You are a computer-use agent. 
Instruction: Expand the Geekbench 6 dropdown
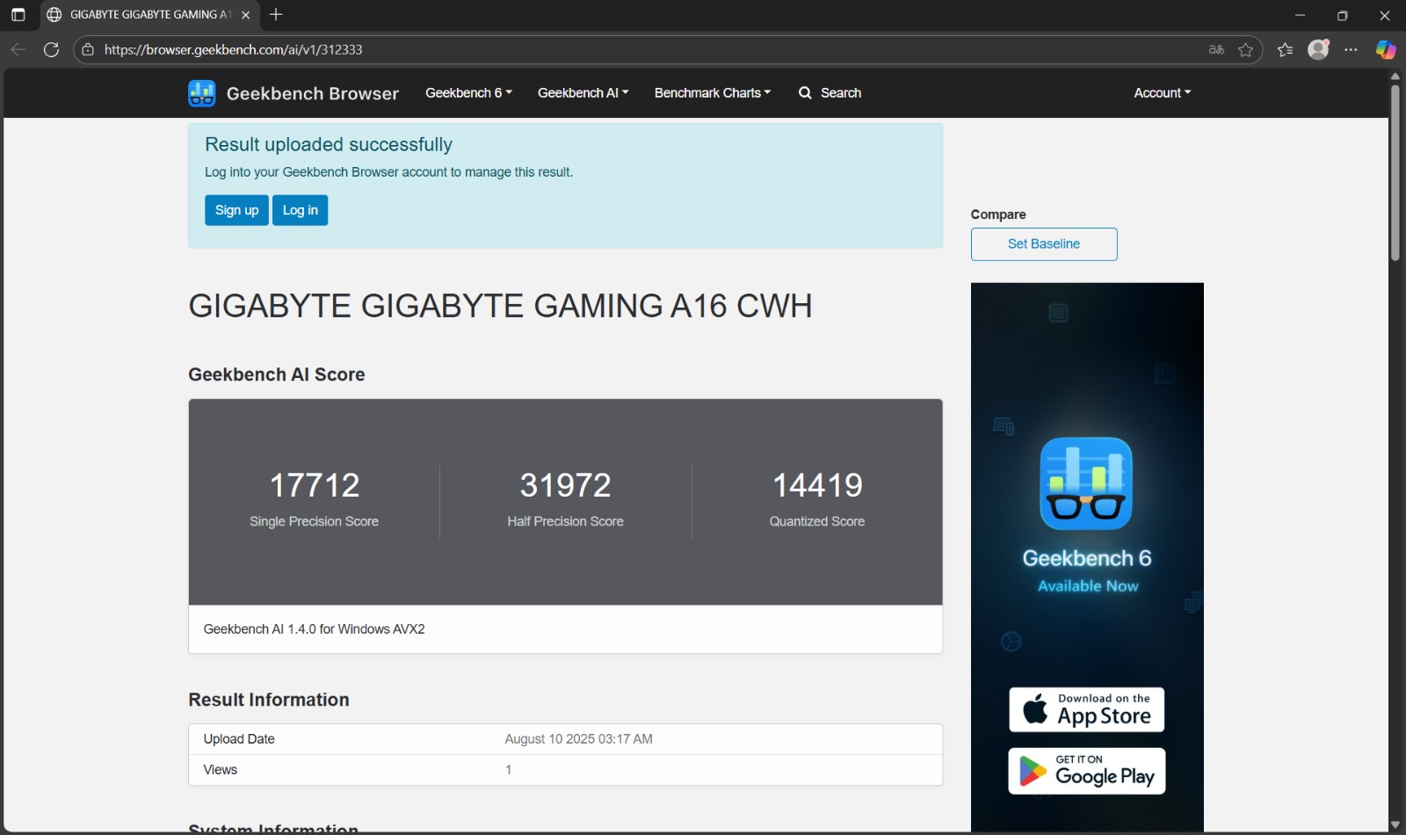coord(468,92)
